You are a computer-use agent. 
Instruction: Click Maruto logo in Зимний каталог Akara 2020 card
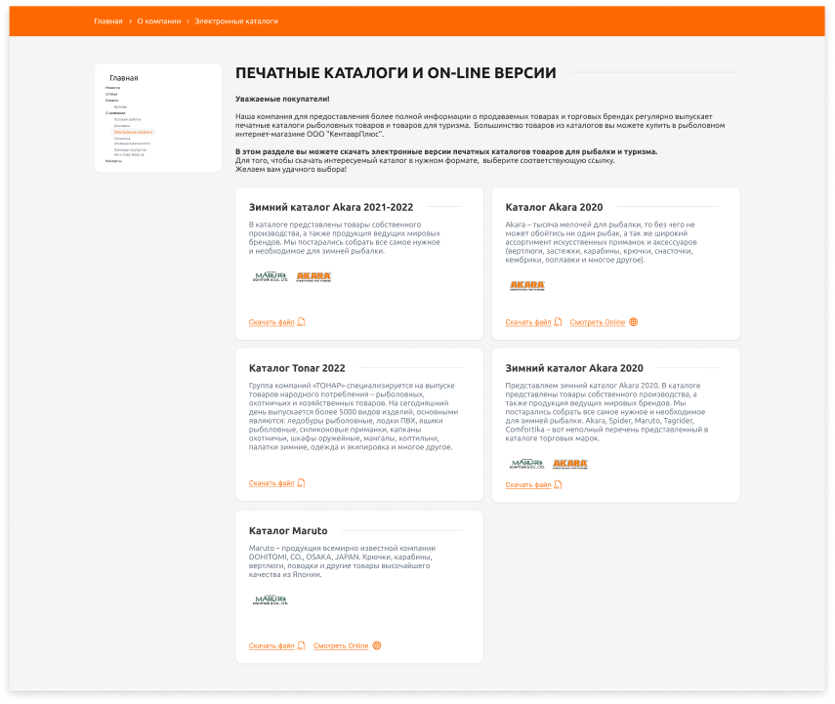(x=526, y=464)
